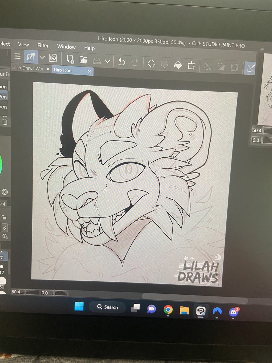Viewport: 272px width, 363px height.
Task: Click the 50.4 zoom value in the Navigator
Action: pyautogui.click(x=257, y=131)
